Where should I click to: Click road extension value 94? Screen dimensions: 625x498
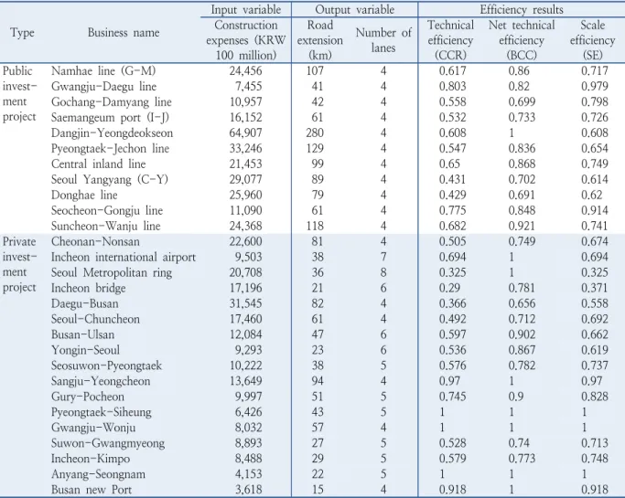pyautogui.click(x=318, y=381)
